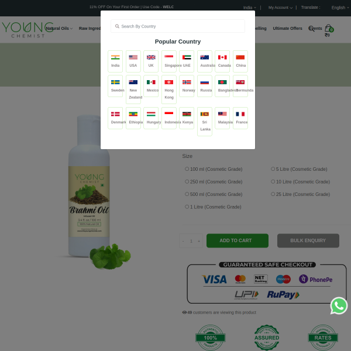The image size is (351, 351).
Task: Select Hong Kong country tile
Action: (169, 90)
